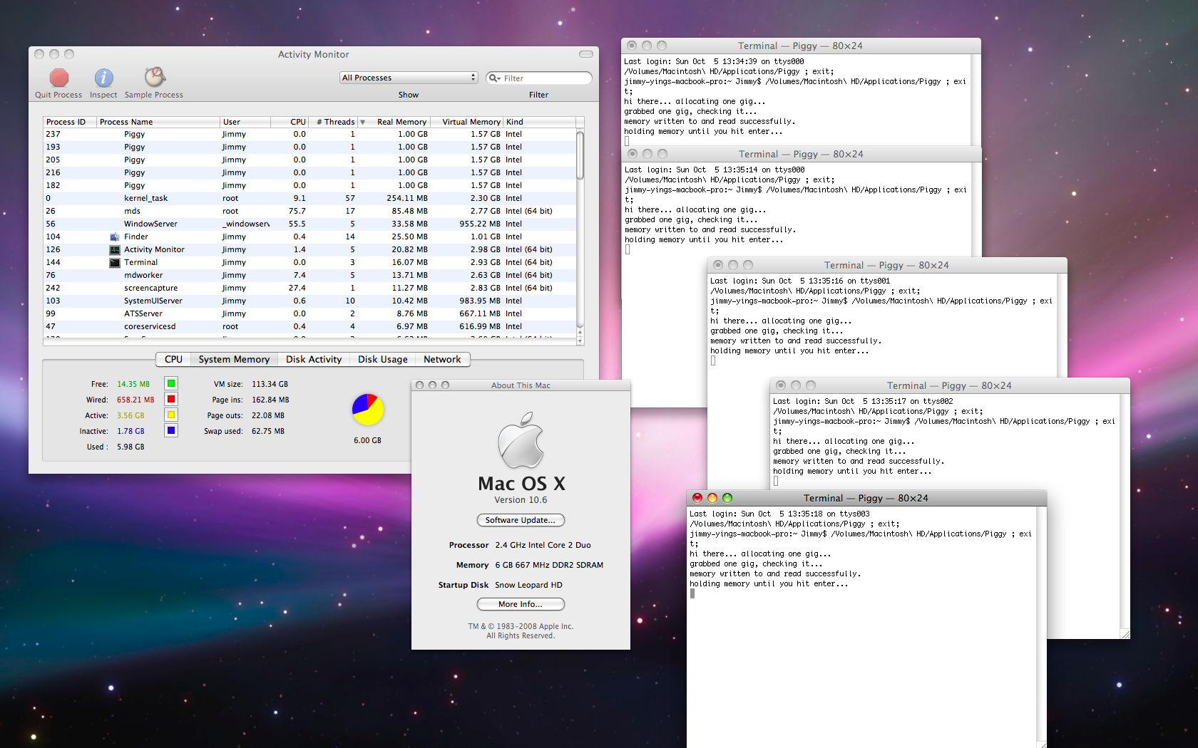Screen dimensions: 1198x748
Task: Click blue Inactive memory color swatch
Action: click(171, 430)
